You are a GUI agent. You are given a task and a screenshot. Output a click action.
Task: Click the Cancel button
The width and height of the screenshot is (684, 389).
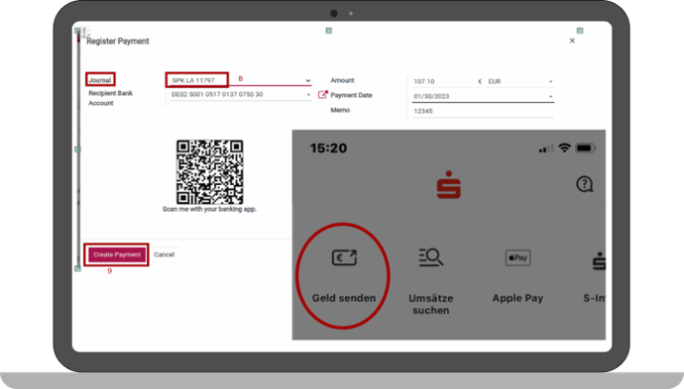click(x=164, y=254)
